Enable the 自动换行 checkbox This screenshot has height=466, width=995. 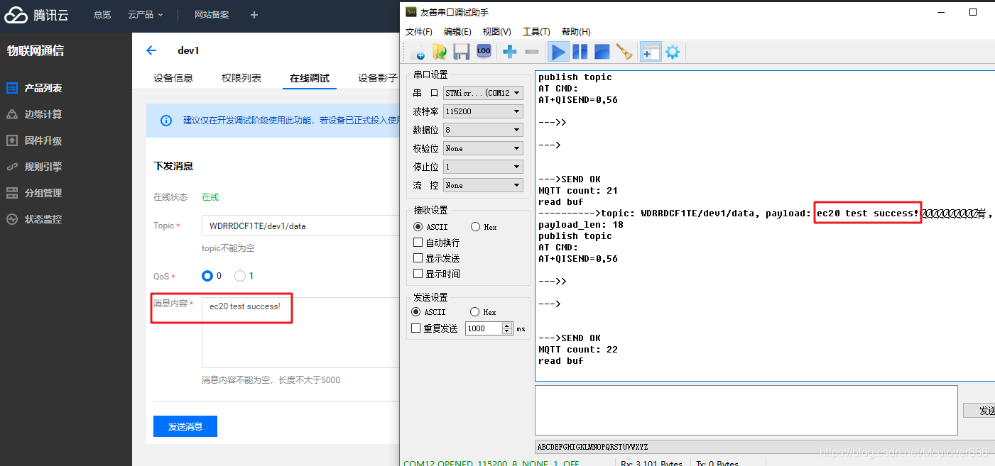click(418, 242)
